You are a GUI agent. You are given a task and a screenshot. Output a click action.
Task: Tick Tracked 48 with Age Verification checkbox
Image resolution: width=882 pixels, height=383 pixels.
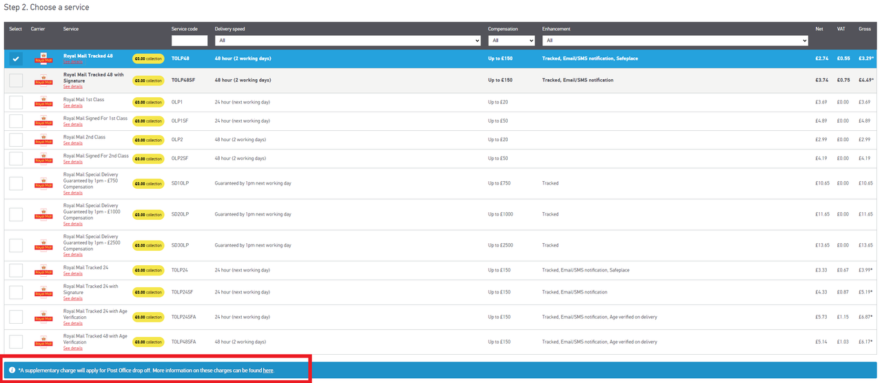tap(16, 342)
